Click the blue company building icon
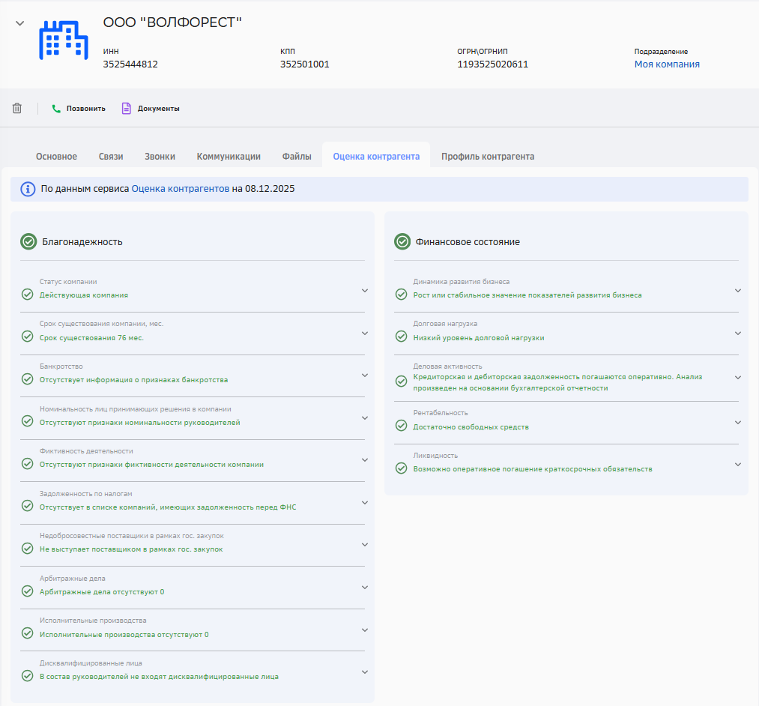Image resolution: width=759 pixels, height=706 pixels. (63, 39)
